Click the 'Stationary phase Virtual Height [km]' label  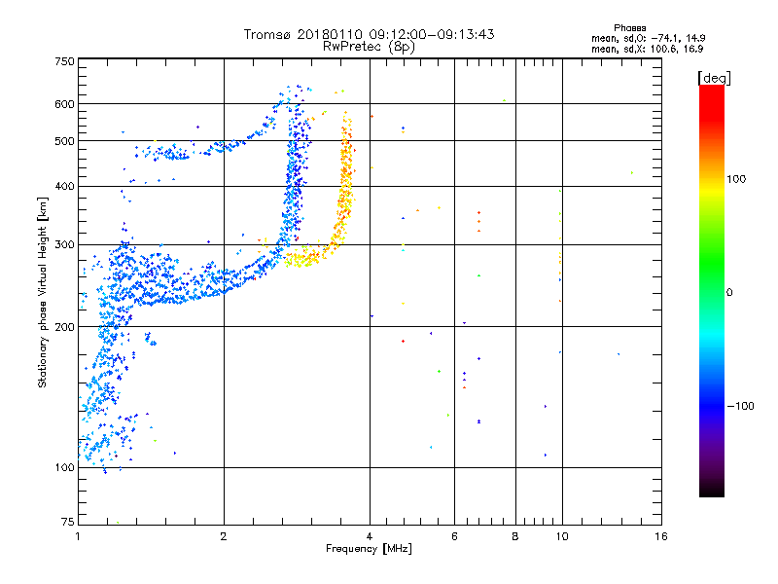[x=43, y=293]
